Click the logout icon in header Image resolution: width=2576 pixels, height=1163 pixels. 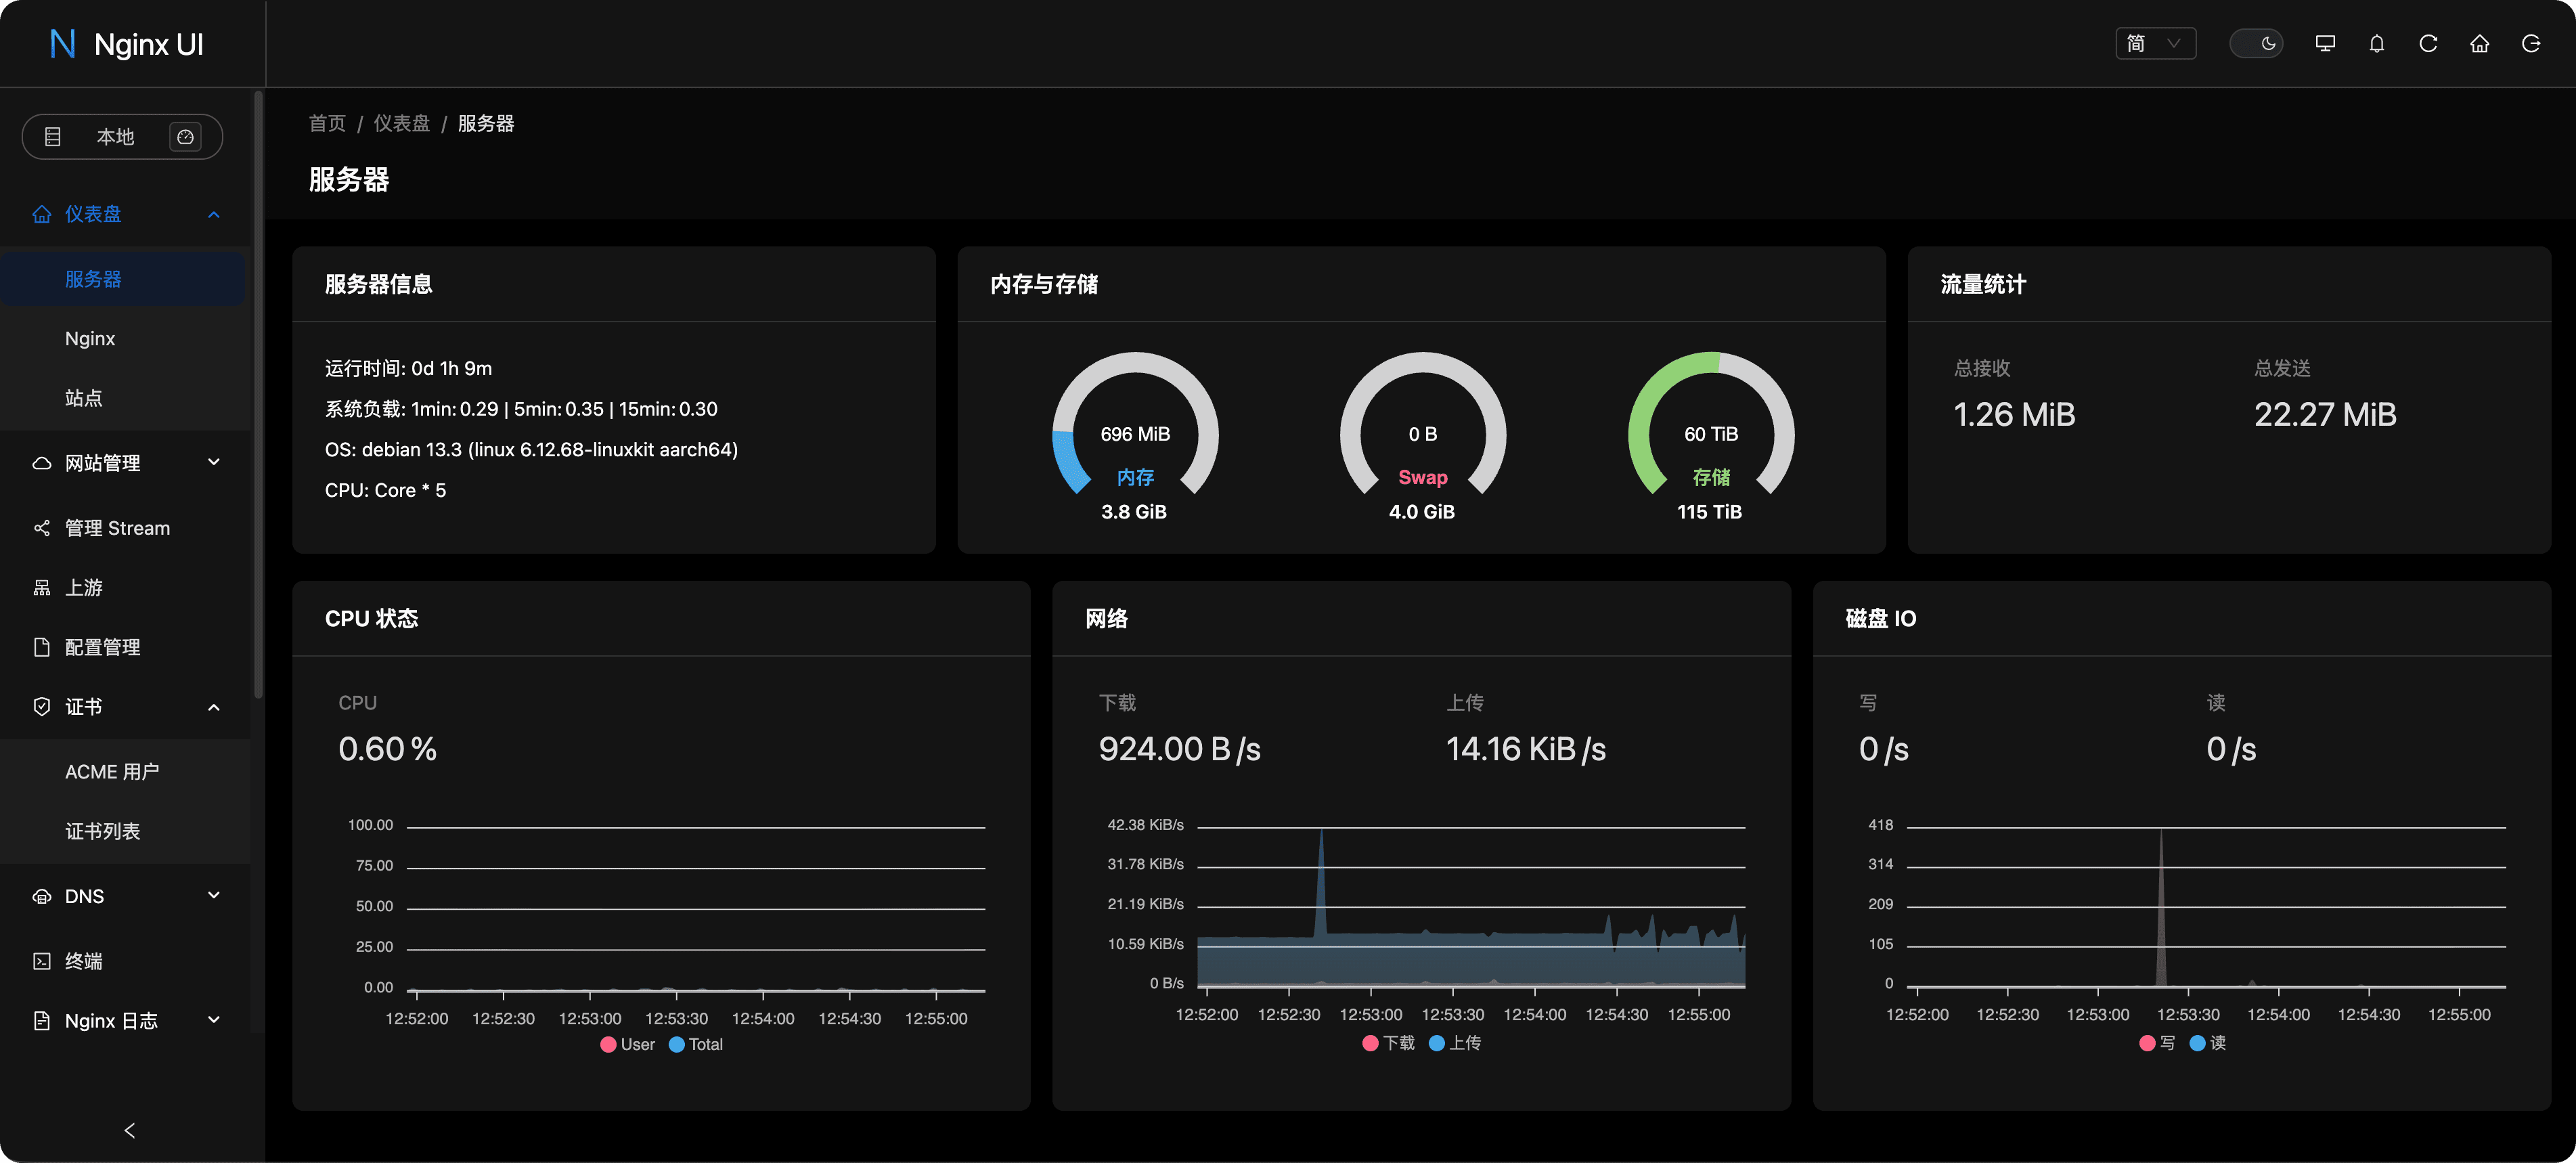2530,44
